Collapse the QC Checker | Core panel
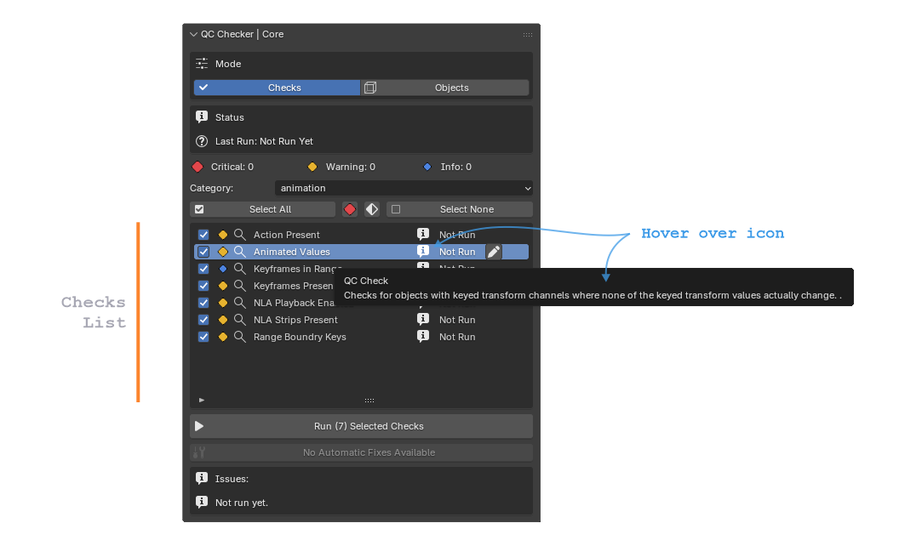Viewport: 899px width, 546px height. click(193, 34)
